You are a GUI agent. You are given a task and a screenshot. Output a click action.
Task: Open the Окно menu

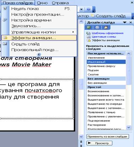[x=42, y=3]
